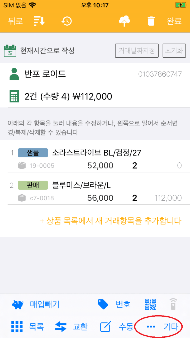Tap the blue 샘플 tag on item 1
This screenshot has height=338, width=190.
(33, 153)
